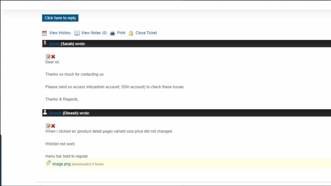The image size is (331, 186).
Task: Click the 'Click here to reply' button
Action: (60, 18)
